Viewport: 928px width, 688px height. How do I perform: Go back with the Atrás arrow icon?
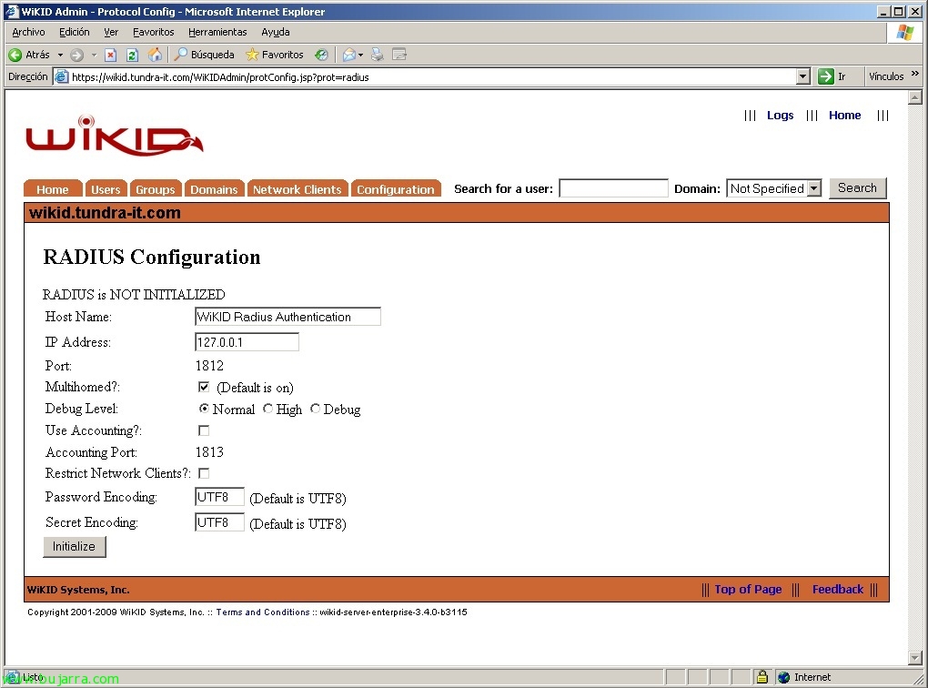click(15, 56)
